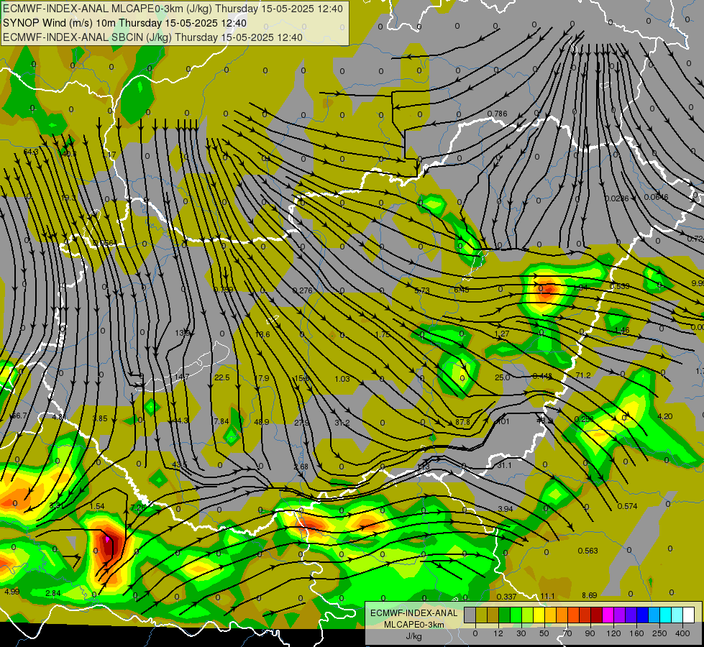Click the J/kg unit label in legend

(x=413, y=636)
